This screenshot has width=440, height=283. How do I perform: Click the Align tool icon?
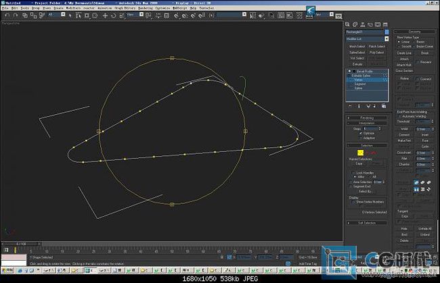coord(261,16)
